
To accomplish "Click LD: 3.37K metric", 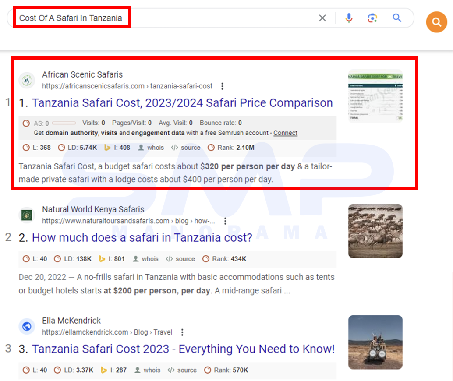I will pyautogui.click(x=74, y=370).
